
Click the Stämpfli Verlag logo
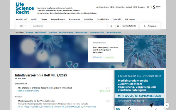(157, 7)
